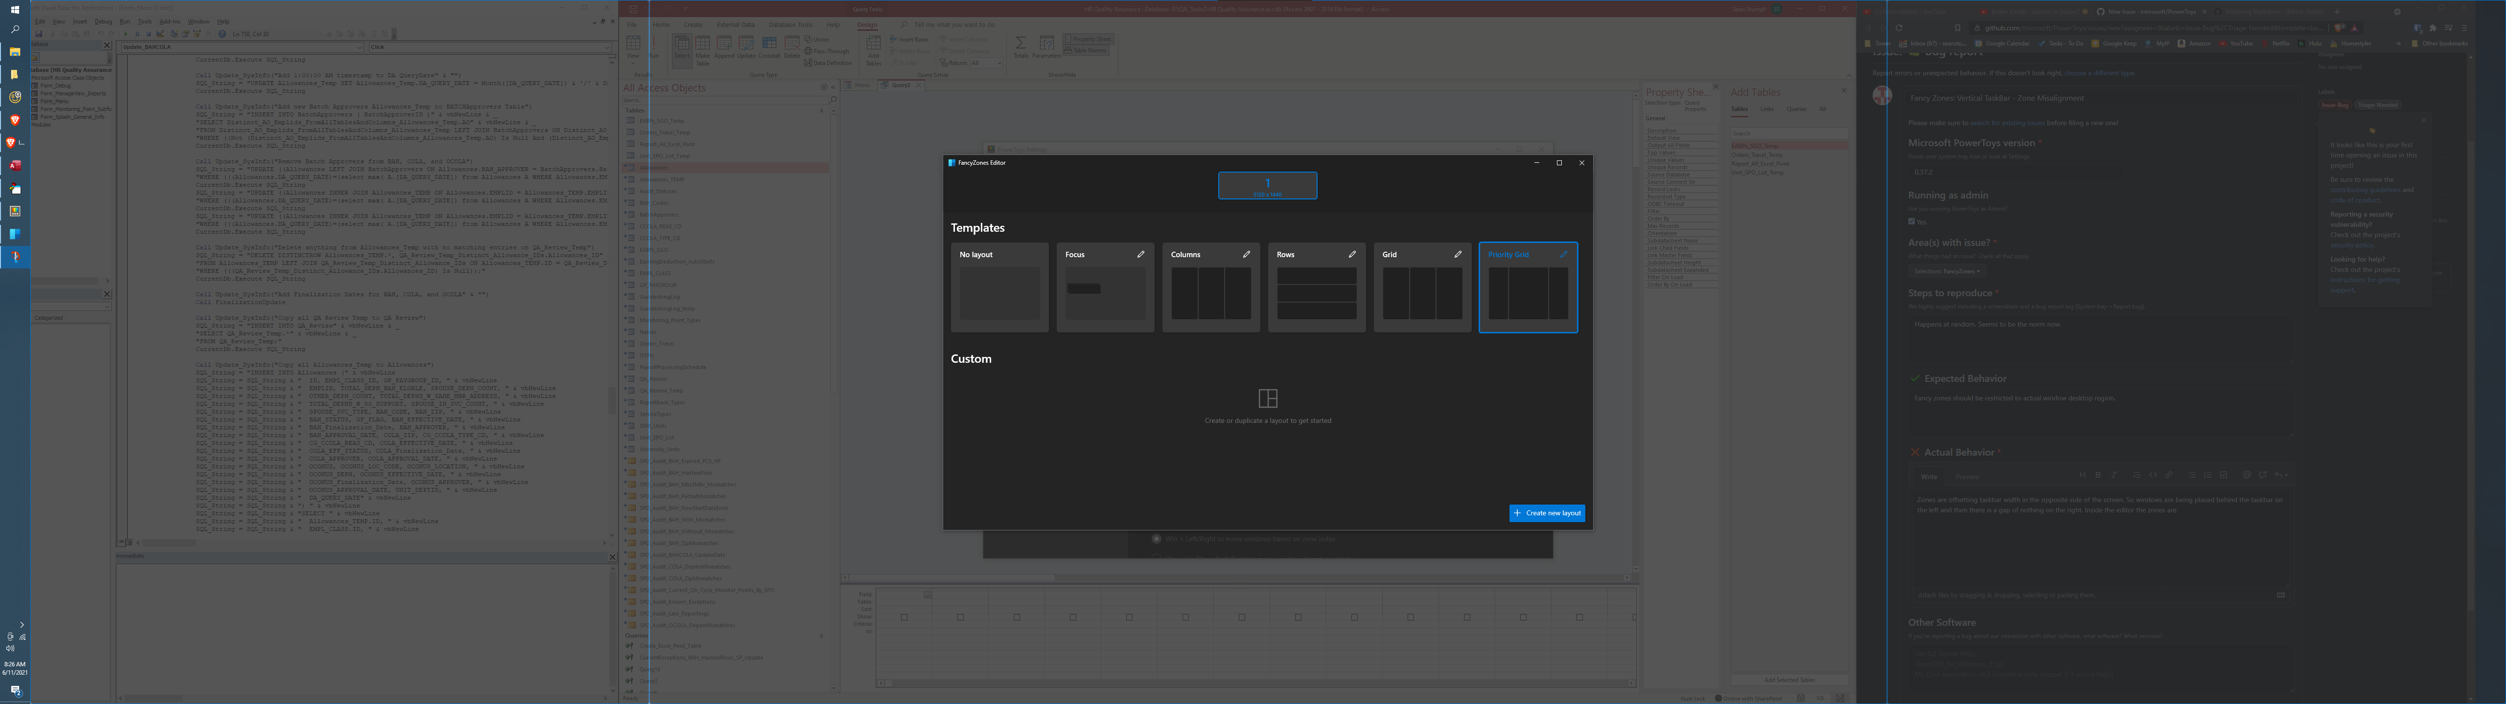Toggle Property Sheet in Access ribbon
2506x704 pixels.
click(1089, 39)
